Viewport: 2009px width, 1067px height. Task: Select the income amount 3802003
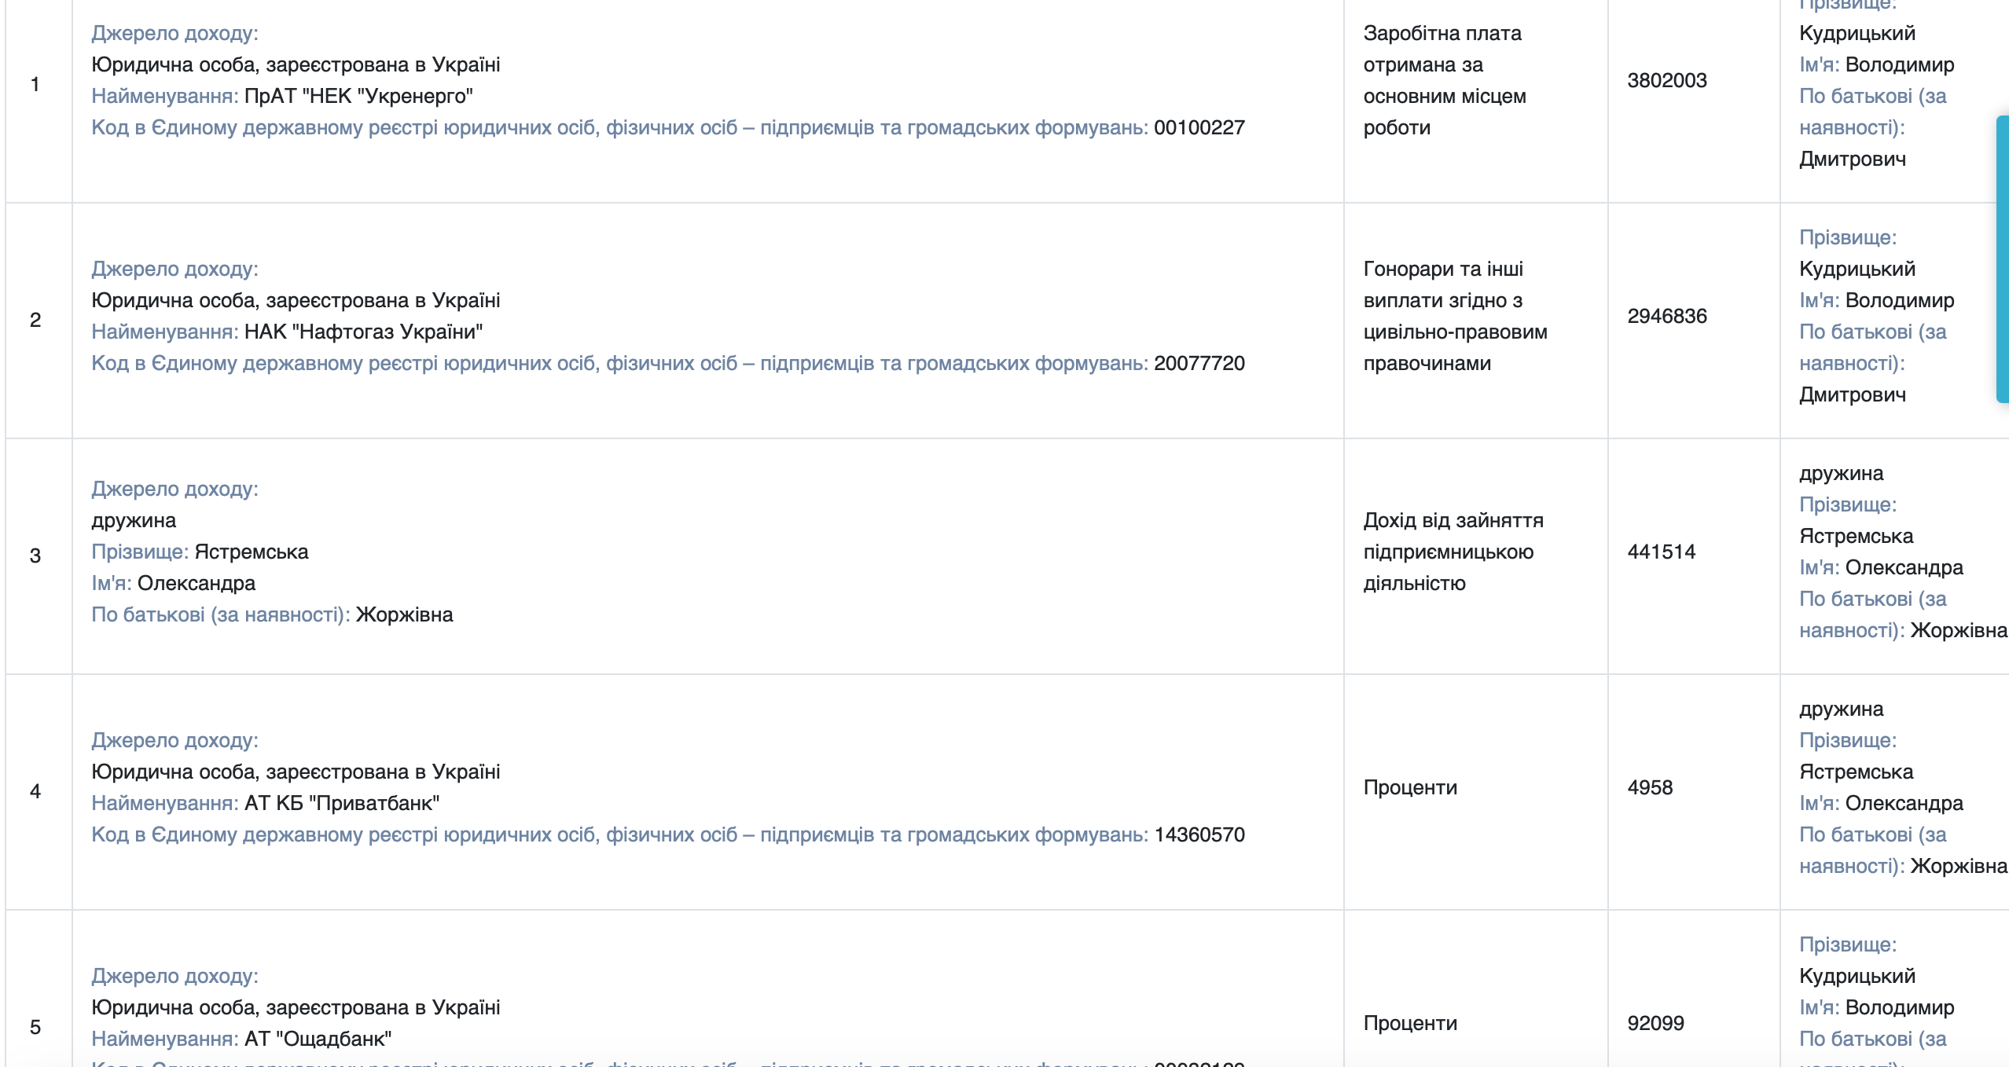click(1666, 80)
